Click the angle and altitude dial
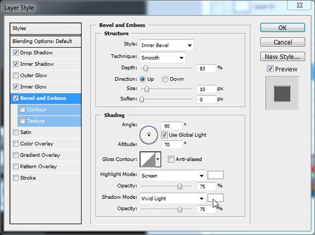 [x=149, y=135]
